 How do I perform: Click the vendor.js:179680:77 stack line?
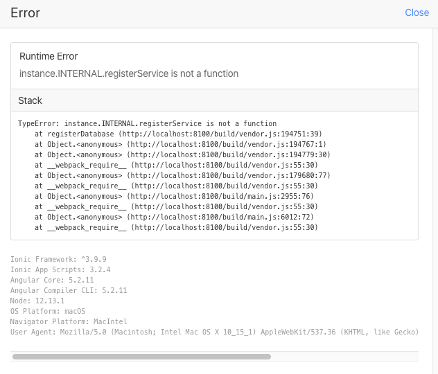pos(182,175)
